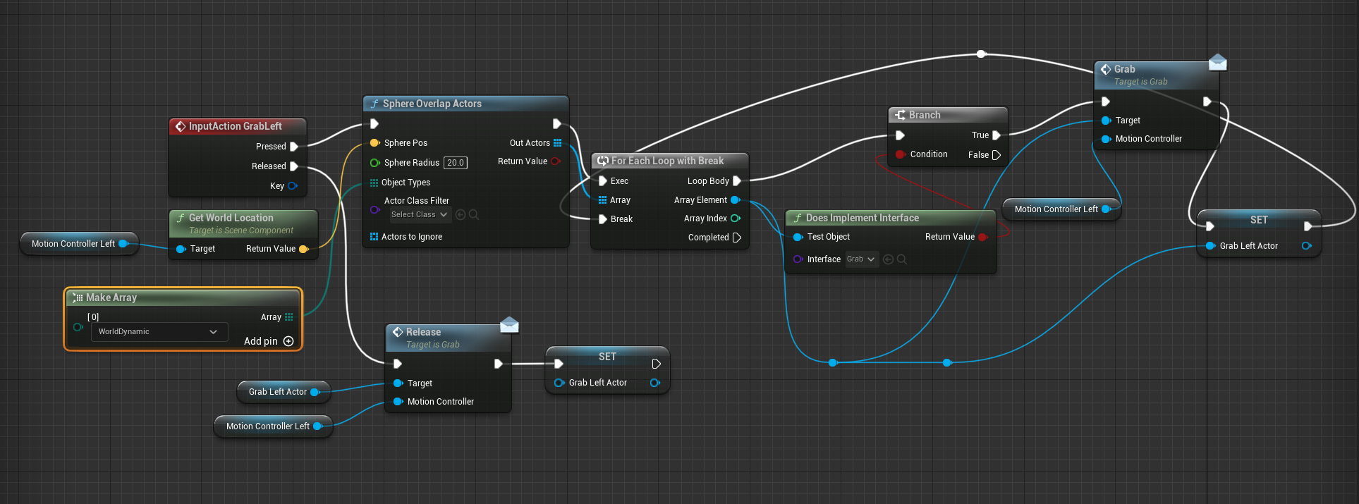The height and width of the screenshot is (504, 1359).
Task: Click the Add pin plus icon
Action: tap(288, 341)
